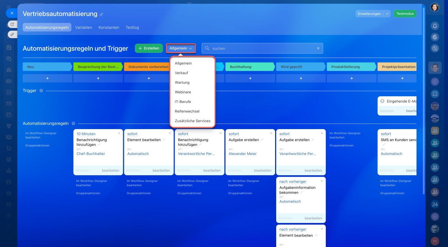Open the search icon in right sidebar
Viewport: 448px width, 247px height.
tap(435, 37)
